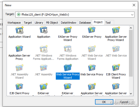Viewport: 139px width, 107px height.
Task: Choose the Web Service Proxy icon
Action: 92,68
